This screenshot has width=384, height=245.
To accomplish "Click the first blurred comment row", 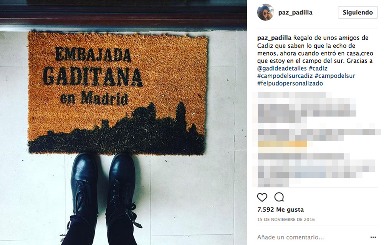I will coord(291,95).
